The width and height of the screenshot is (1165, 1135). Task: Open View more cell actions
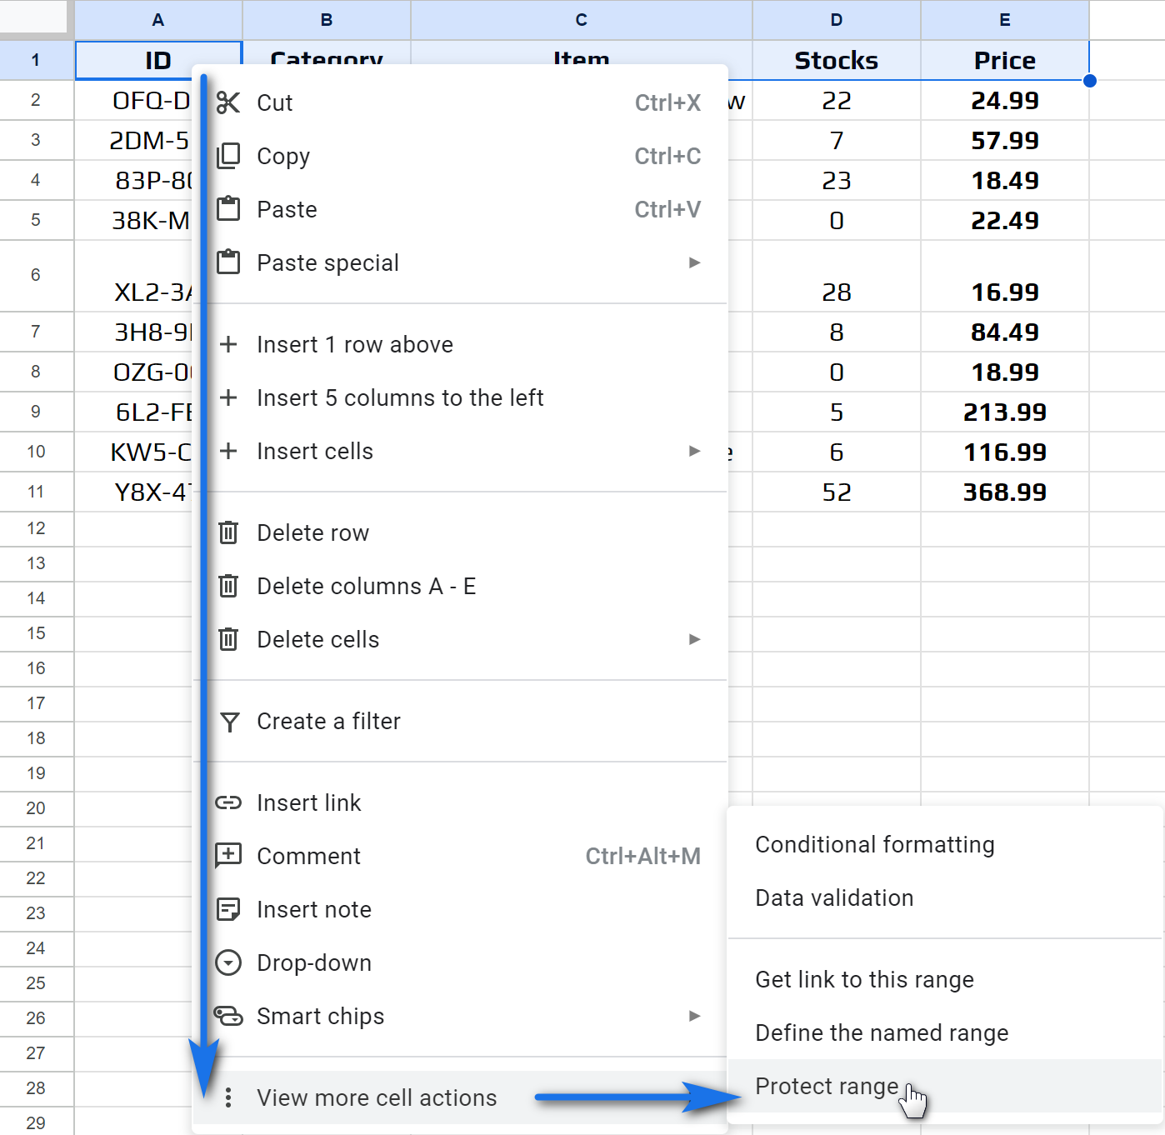click(x=460, y=1097)
